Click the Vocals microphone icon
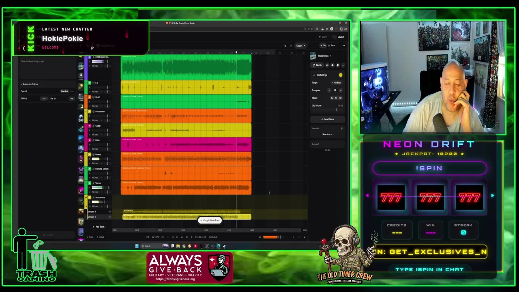This screenshot has width=519, height=292. (x=93, y=183)
